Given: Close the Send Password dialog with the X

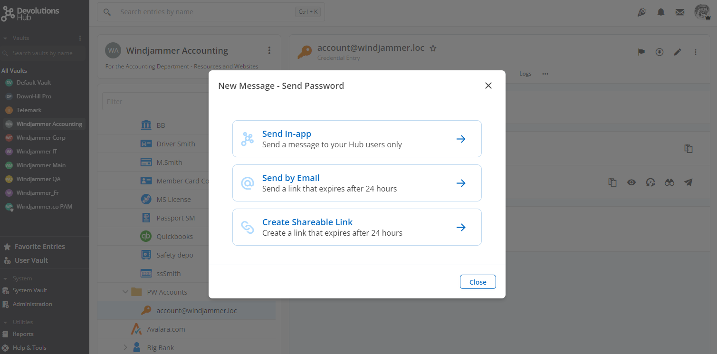Looking at the screenshot, I should point(488,86).
